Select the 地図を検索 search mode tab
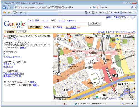This screenshot has width=139, height=107. click(x=35, y=27)
